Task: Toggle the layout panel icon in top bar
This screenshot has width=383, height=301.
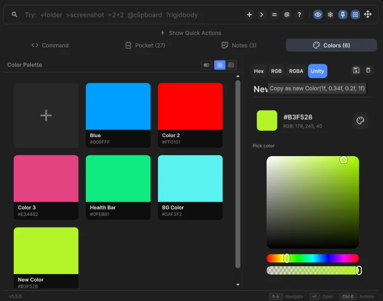Action: coord(355,15)
